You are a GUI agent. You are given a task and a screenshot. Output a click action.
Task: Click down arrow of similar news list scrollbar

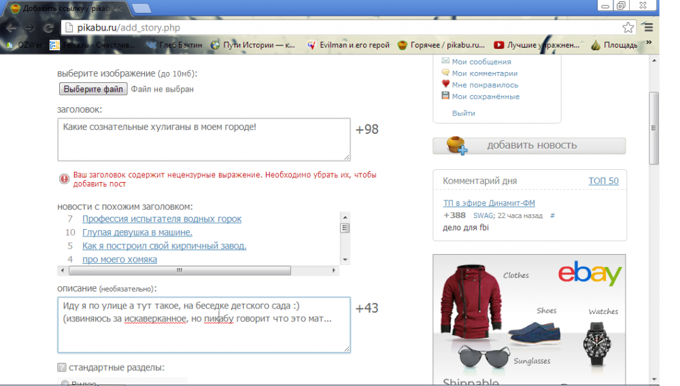(x=345, y=260)
